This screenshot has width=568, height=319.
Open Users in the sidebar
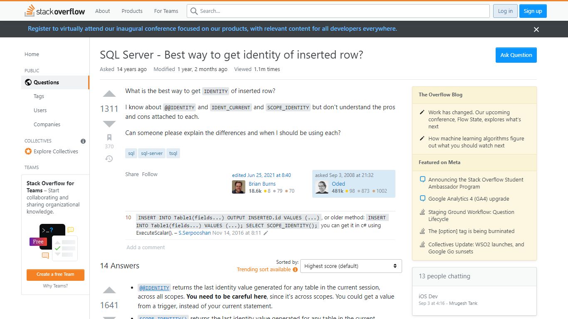40,110
